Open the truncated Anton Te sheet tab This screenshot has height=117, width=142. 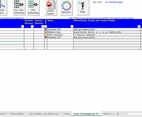pyautogui.click(x=107, y=114)
